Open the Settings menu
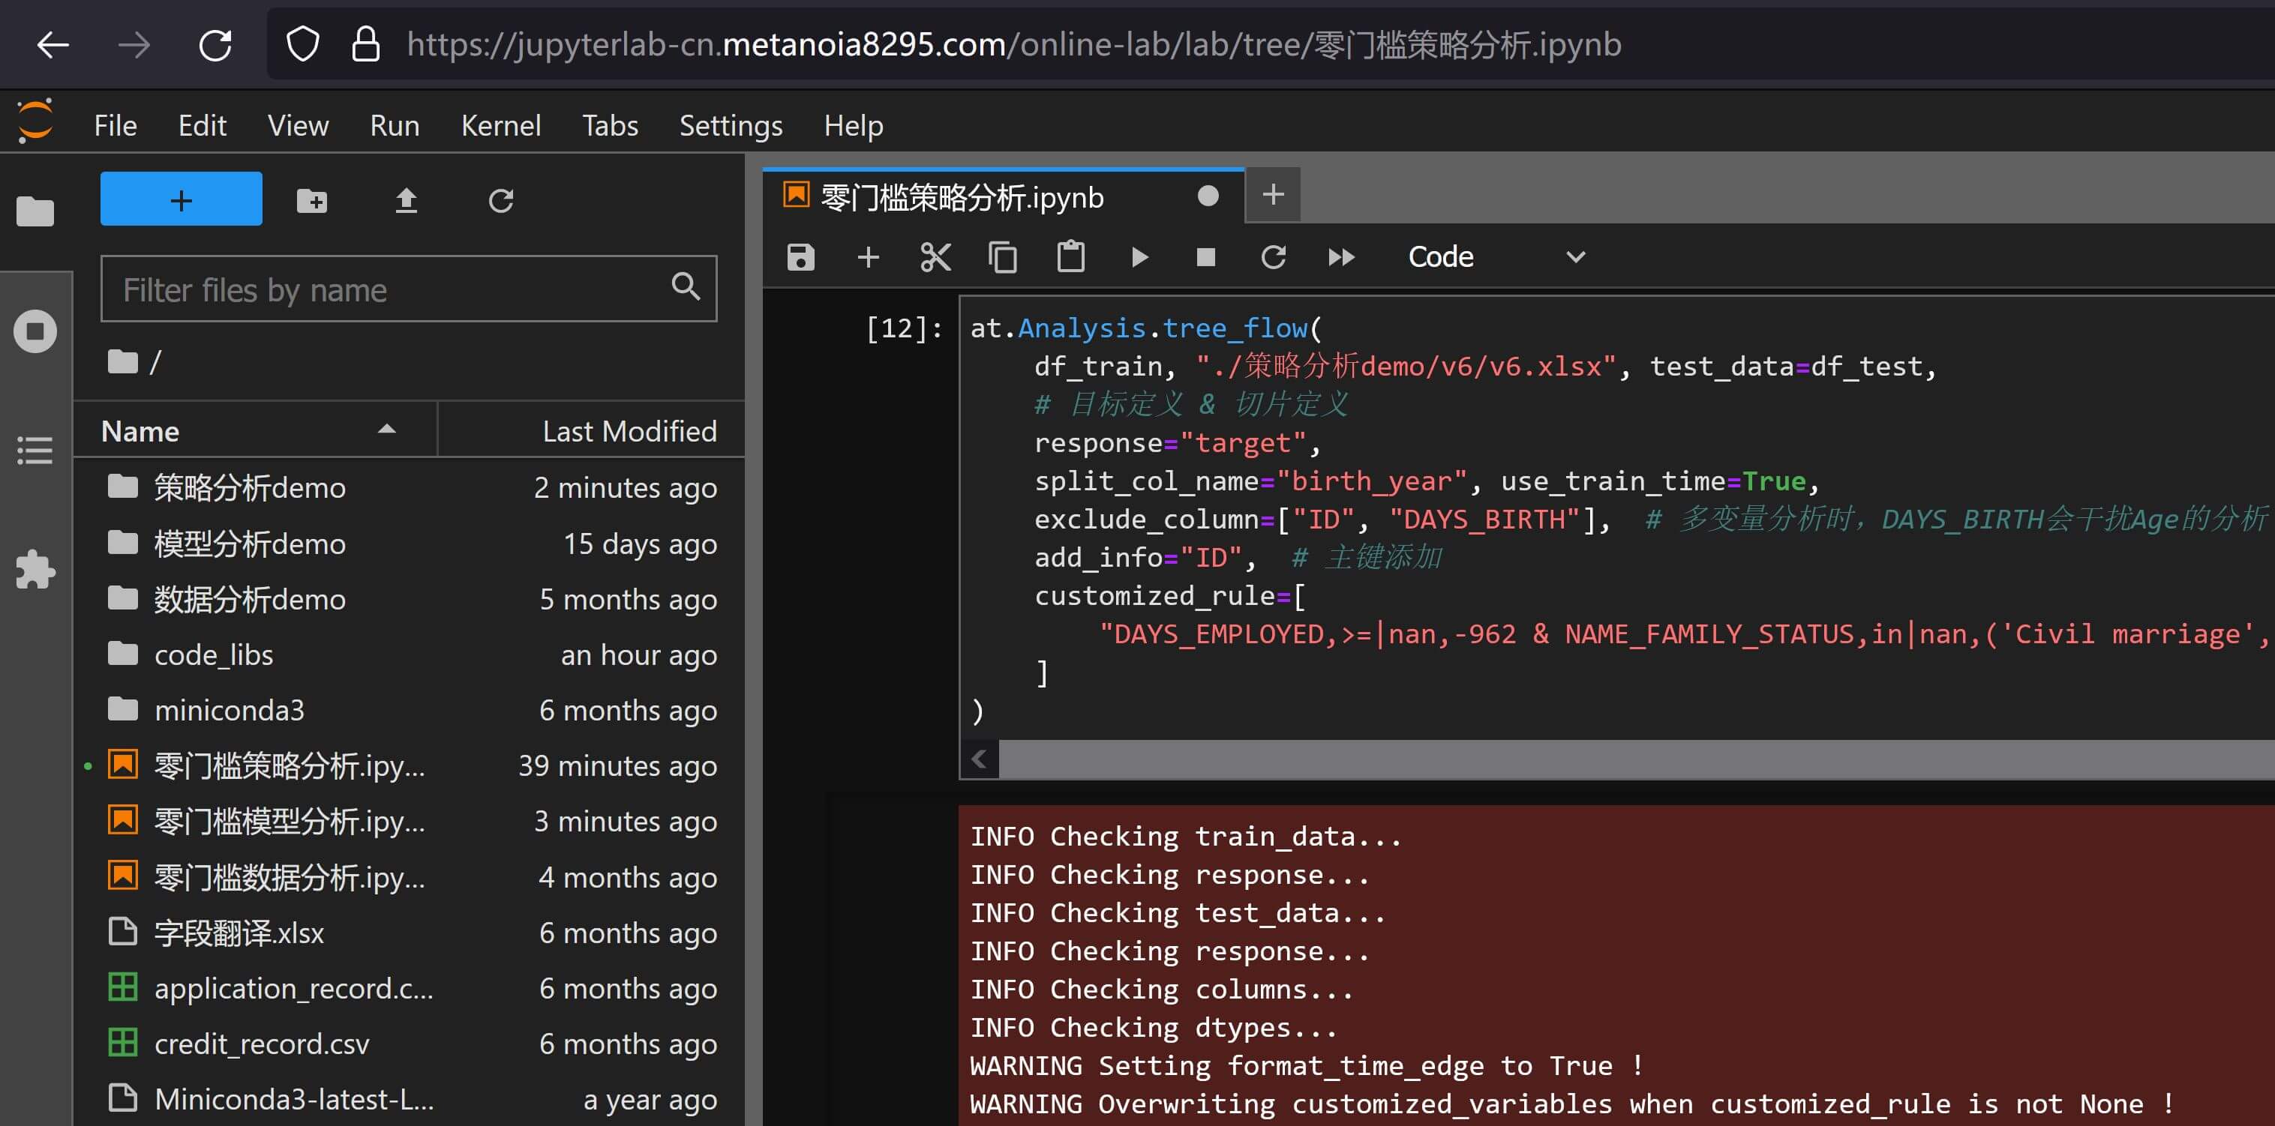2275x1126 pixels. (730, 125)
